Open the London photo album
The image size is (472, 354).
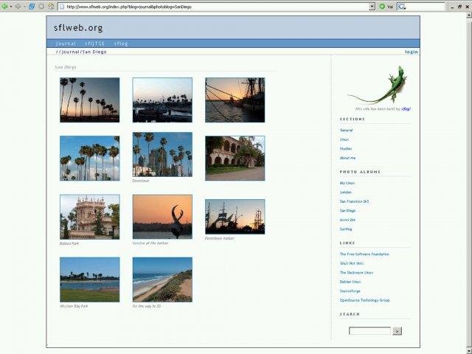[x=346, y=192]
